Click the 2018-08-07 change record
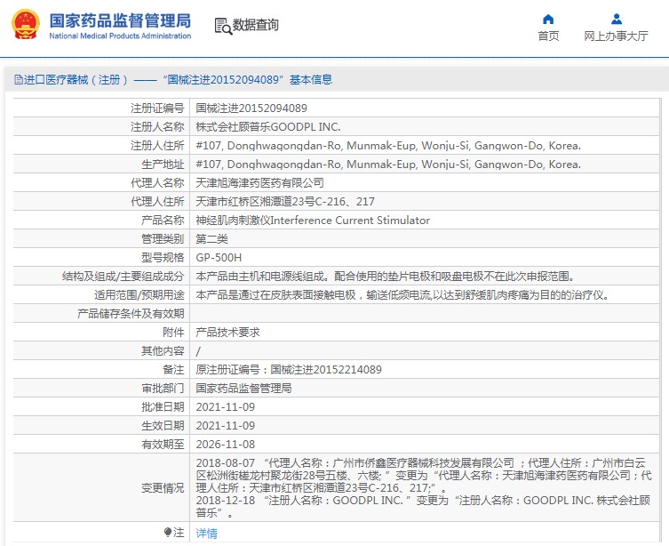 coord(424,475)
